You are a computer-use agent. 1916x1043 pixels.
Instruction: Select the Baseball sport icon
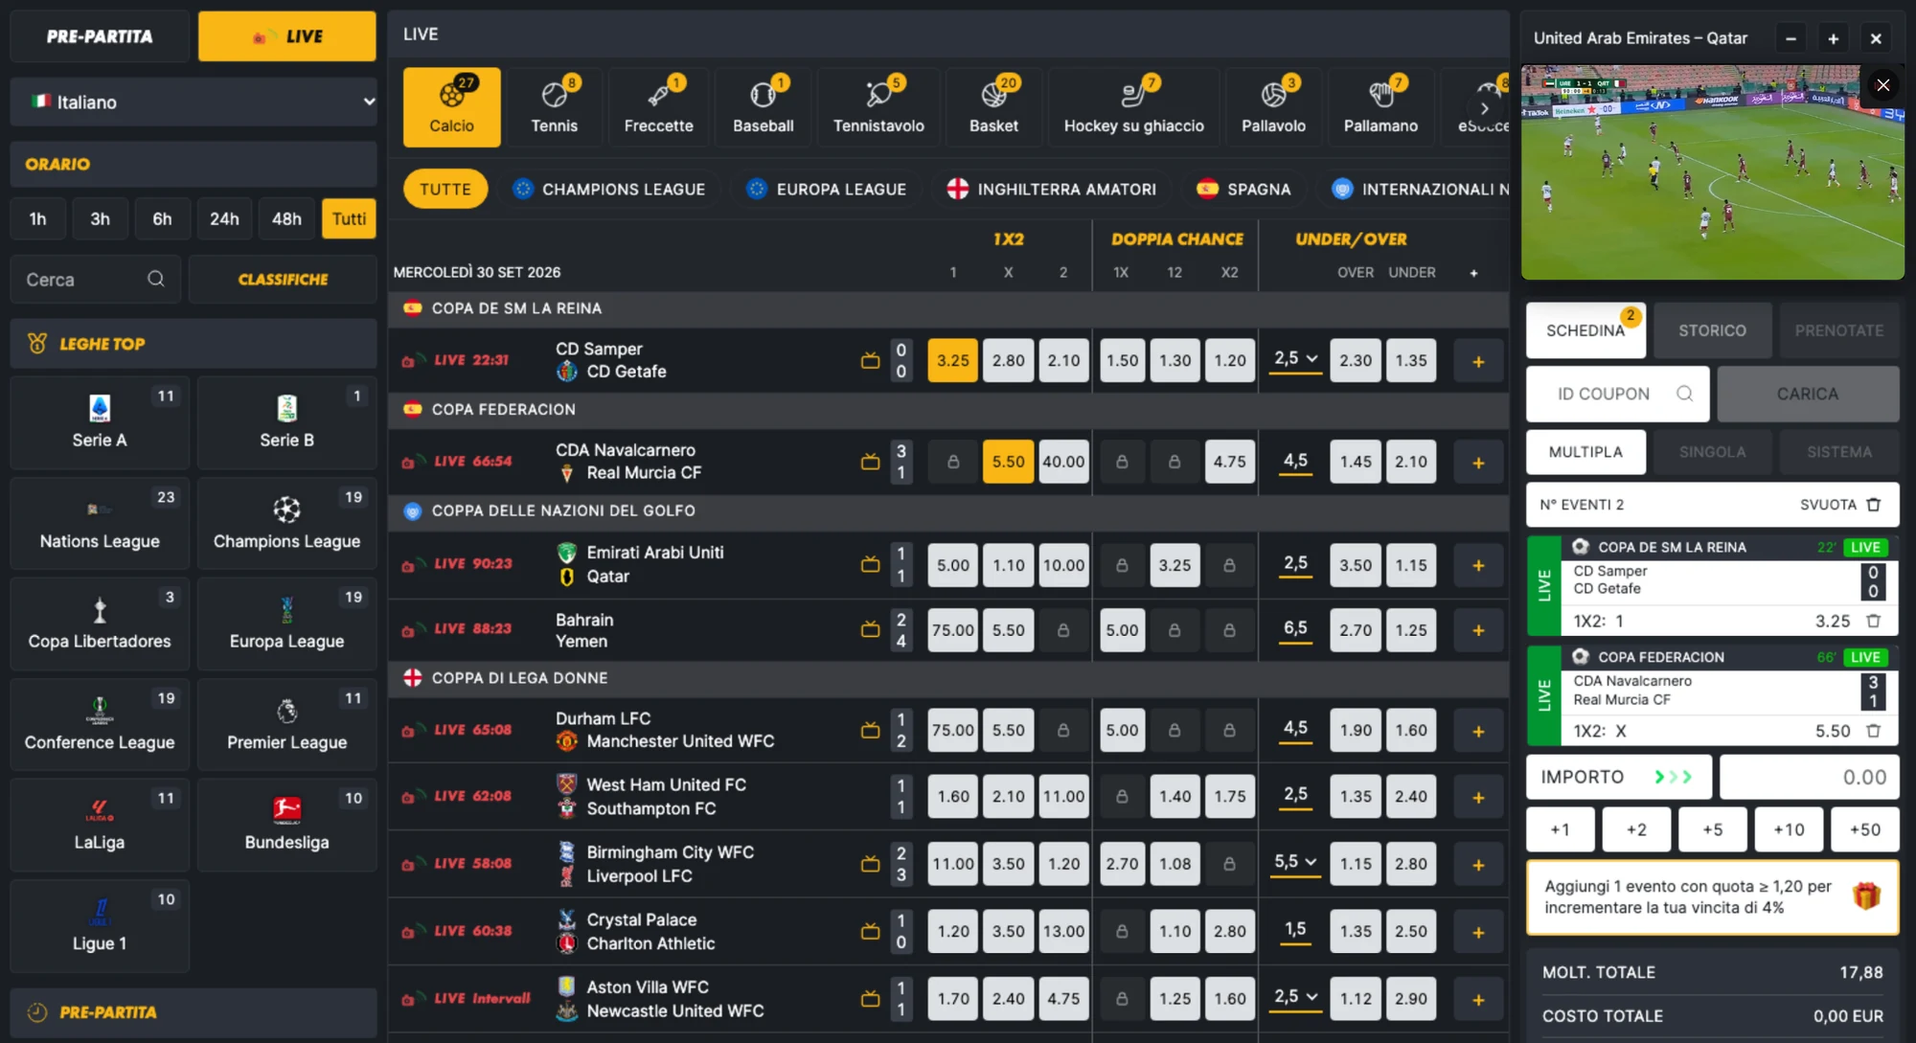tap(764, 106)
